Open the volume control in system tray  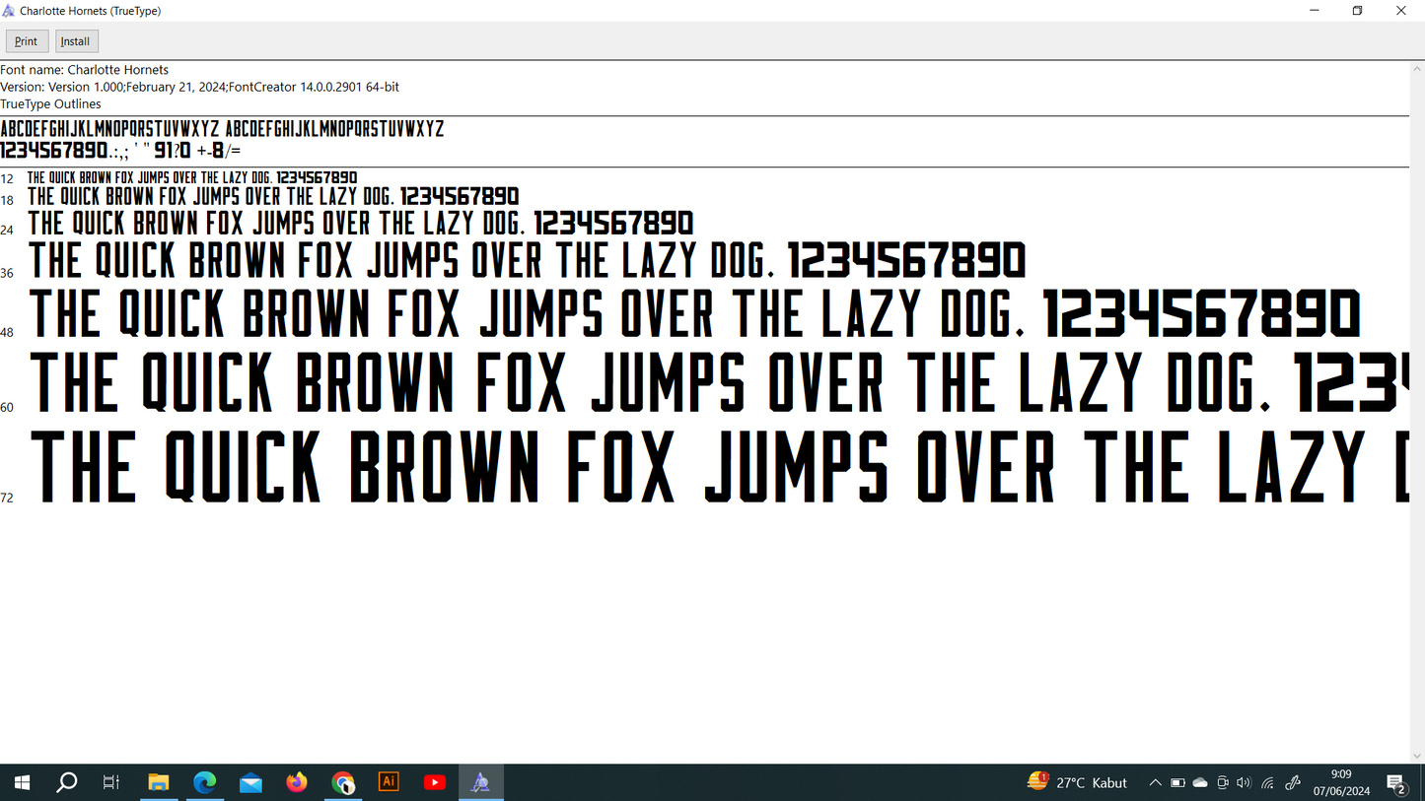pyautogui.click(x=1244, y=783)
